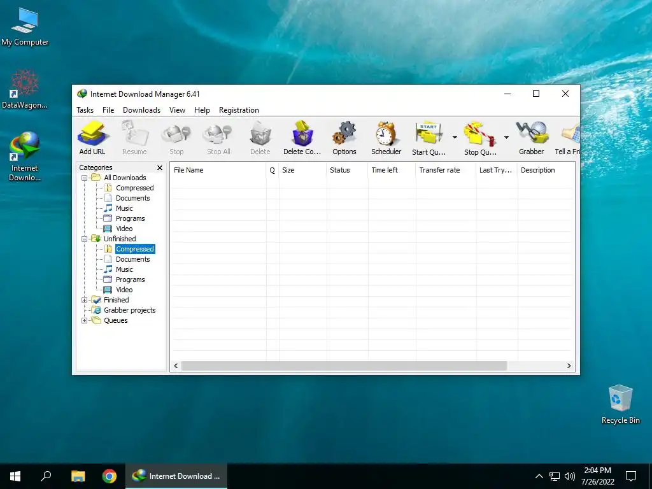Sort by Last Try column header
The height and width of the screenshot is (489, 652).
(x=497, y=170)
